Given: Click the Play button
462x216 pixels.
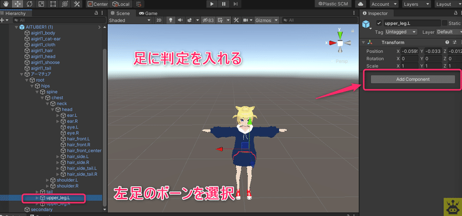Looking at the screenshot, I should click(x=211, y=4).
